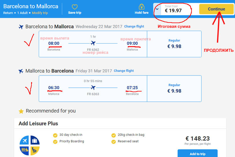Change the Barcelona to Mallorca flight
The width and height of the screenshot is (235, 157).
tap(134, 26)
